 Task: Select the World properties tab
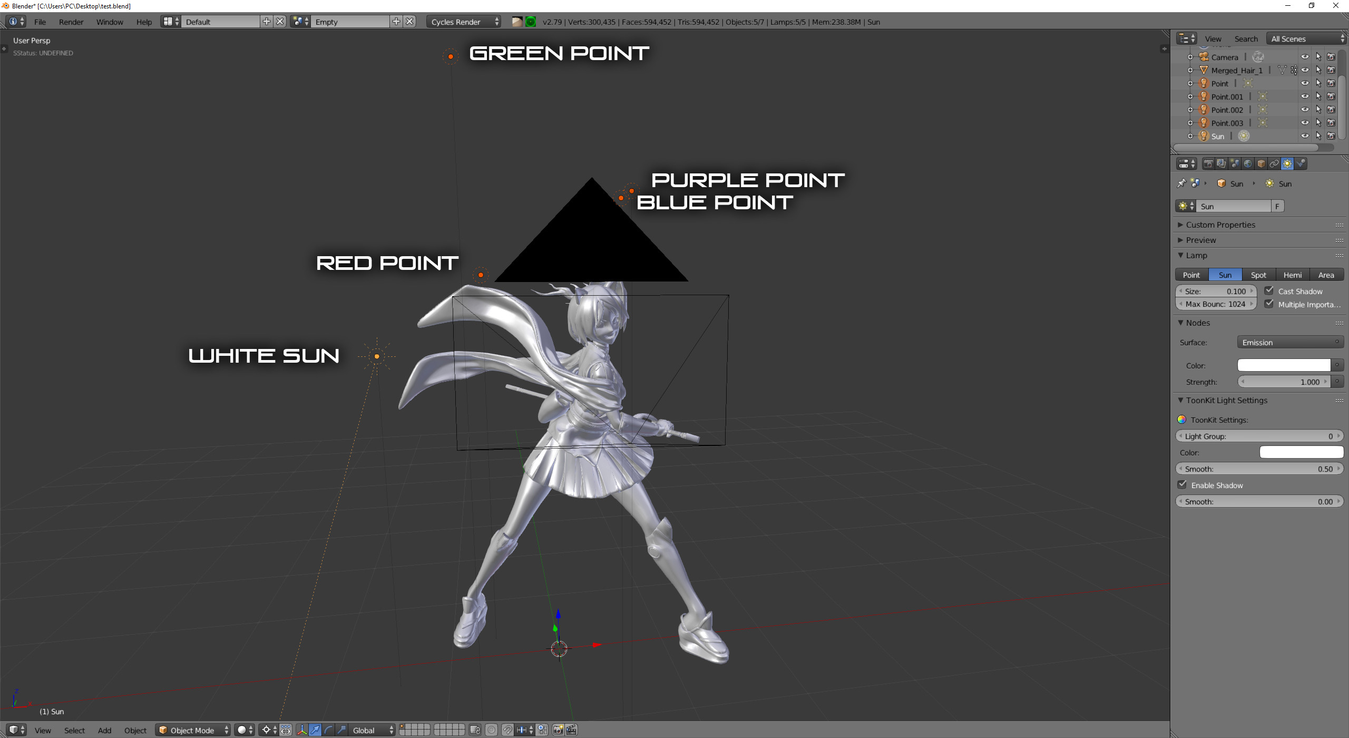(1248, 163)
